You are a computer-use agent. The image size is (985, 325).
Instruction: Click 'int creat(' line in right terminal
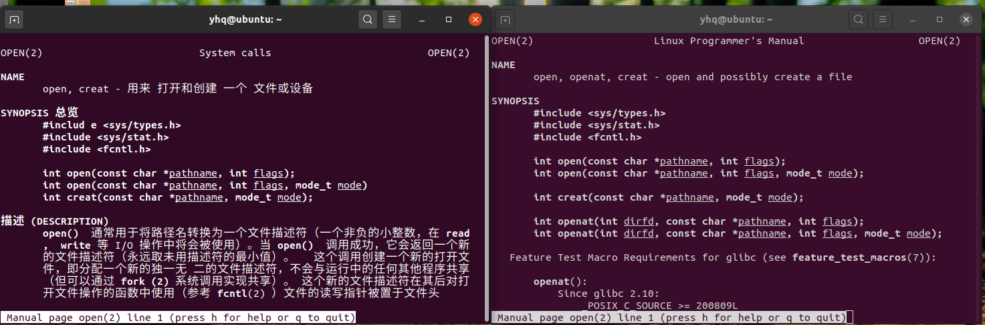[669, 197]
